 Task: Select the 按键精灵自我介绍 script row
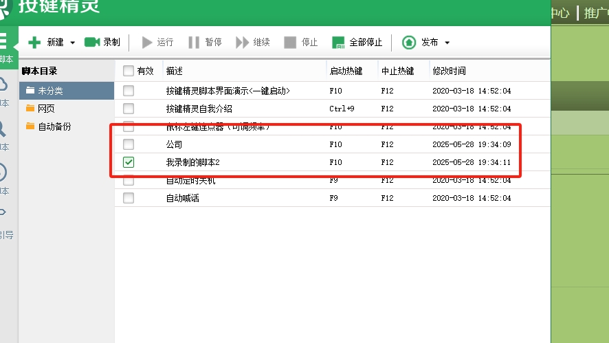point(199,109)
